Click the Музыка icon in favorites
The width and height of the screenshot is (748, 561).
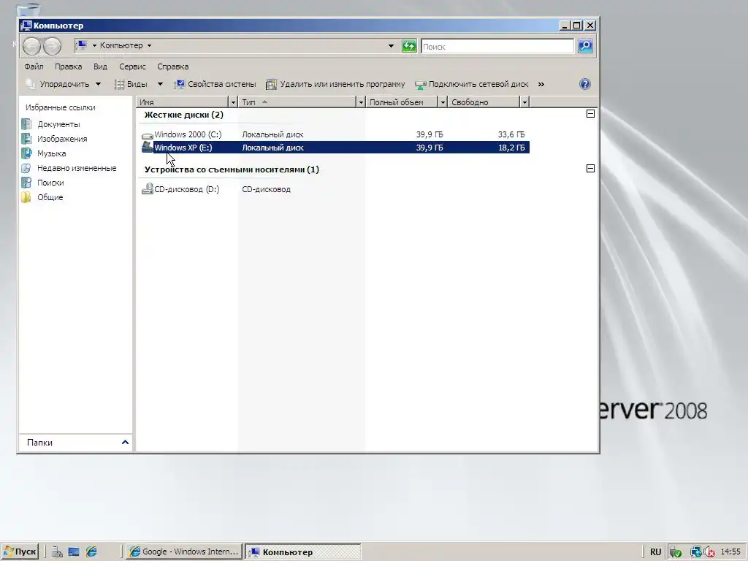[x=26, y=153]
